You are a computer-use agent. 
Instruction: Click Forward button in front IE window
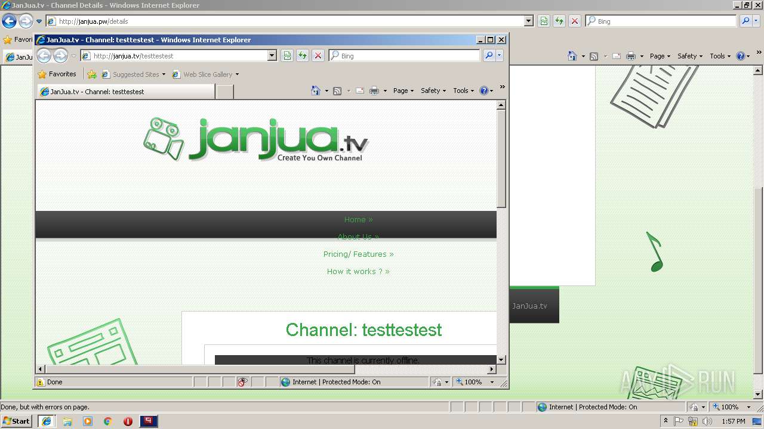[61, 55]
